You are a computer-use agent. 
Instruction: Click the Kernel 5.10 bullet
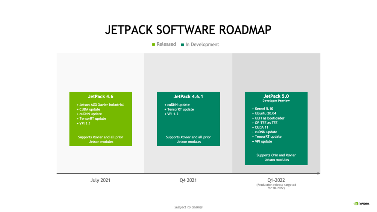tap(263, 109)
